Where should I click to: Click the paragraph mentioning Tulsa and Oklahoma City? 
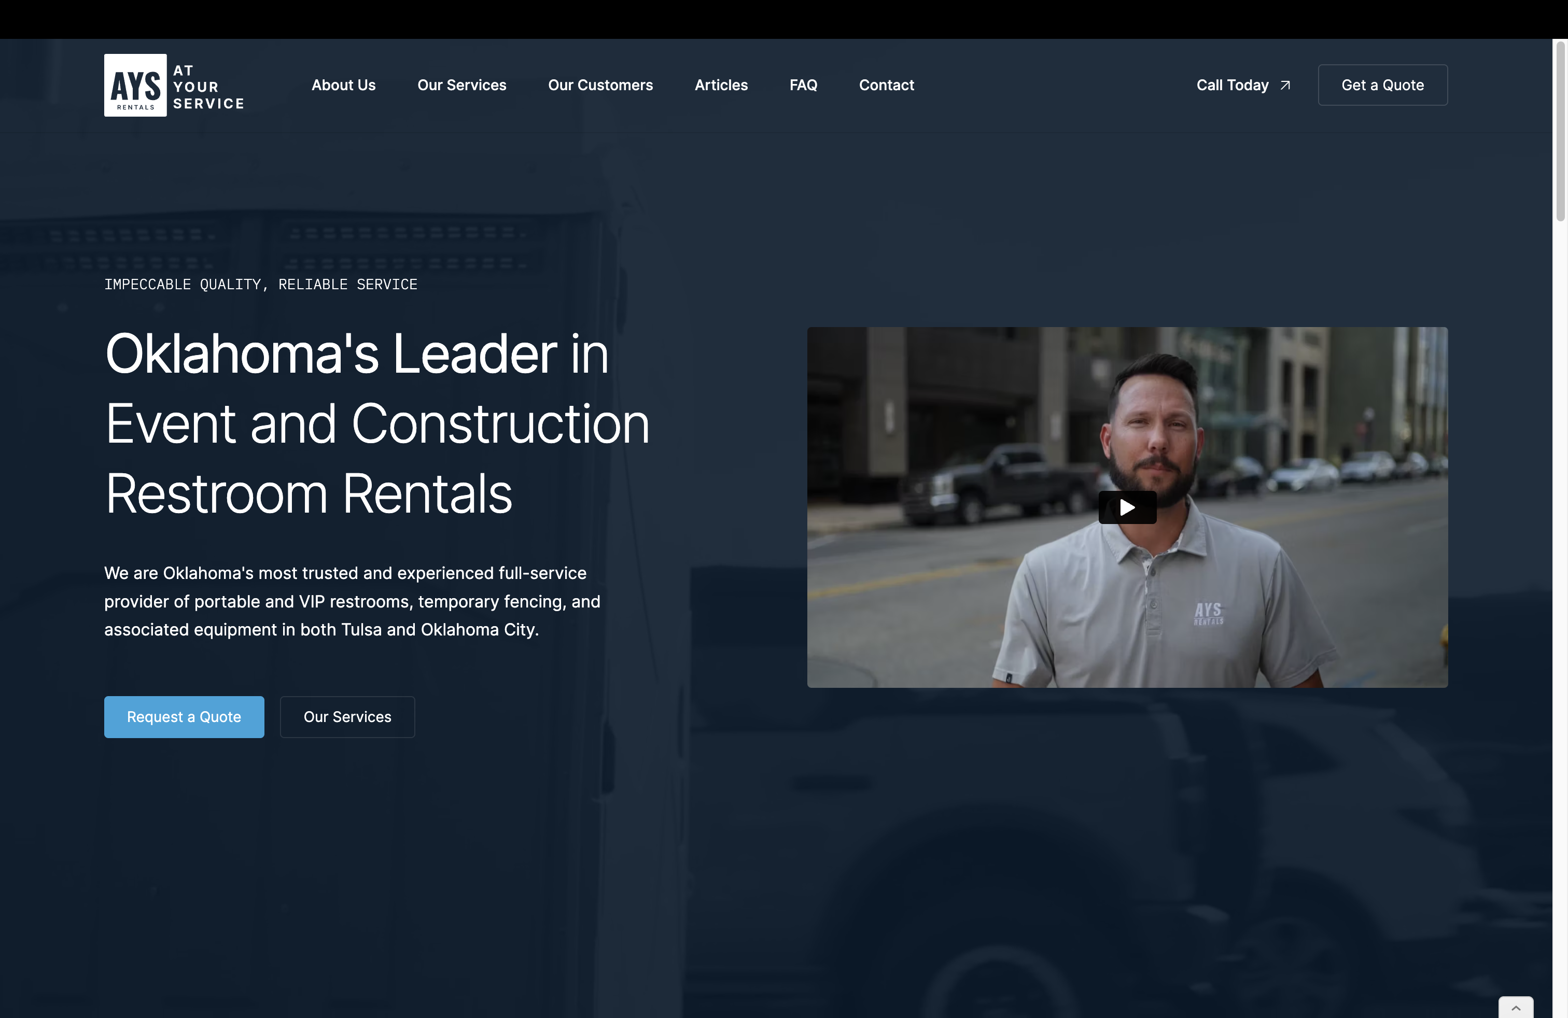click(x=353, y=601)
